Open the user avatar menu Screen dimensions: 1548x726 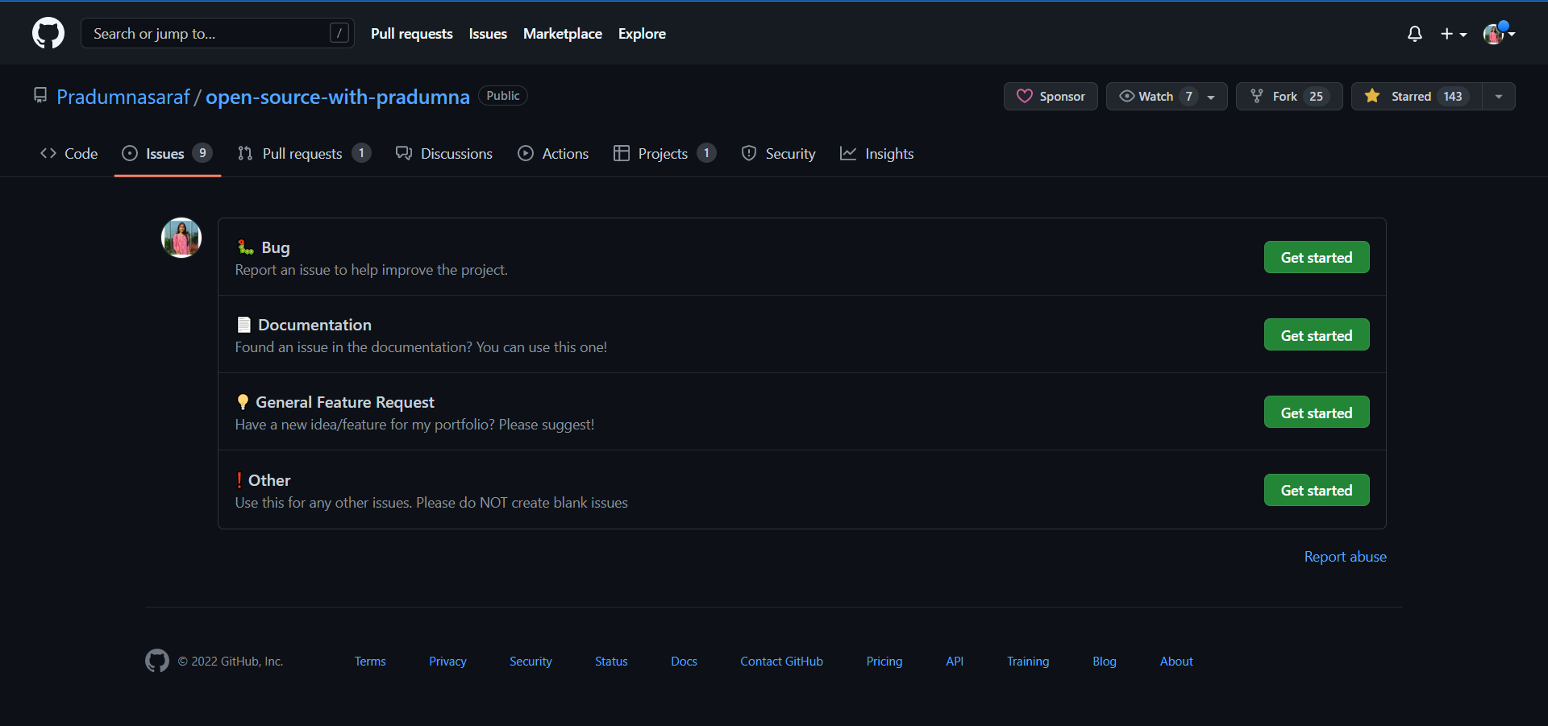pos(1499,34)
